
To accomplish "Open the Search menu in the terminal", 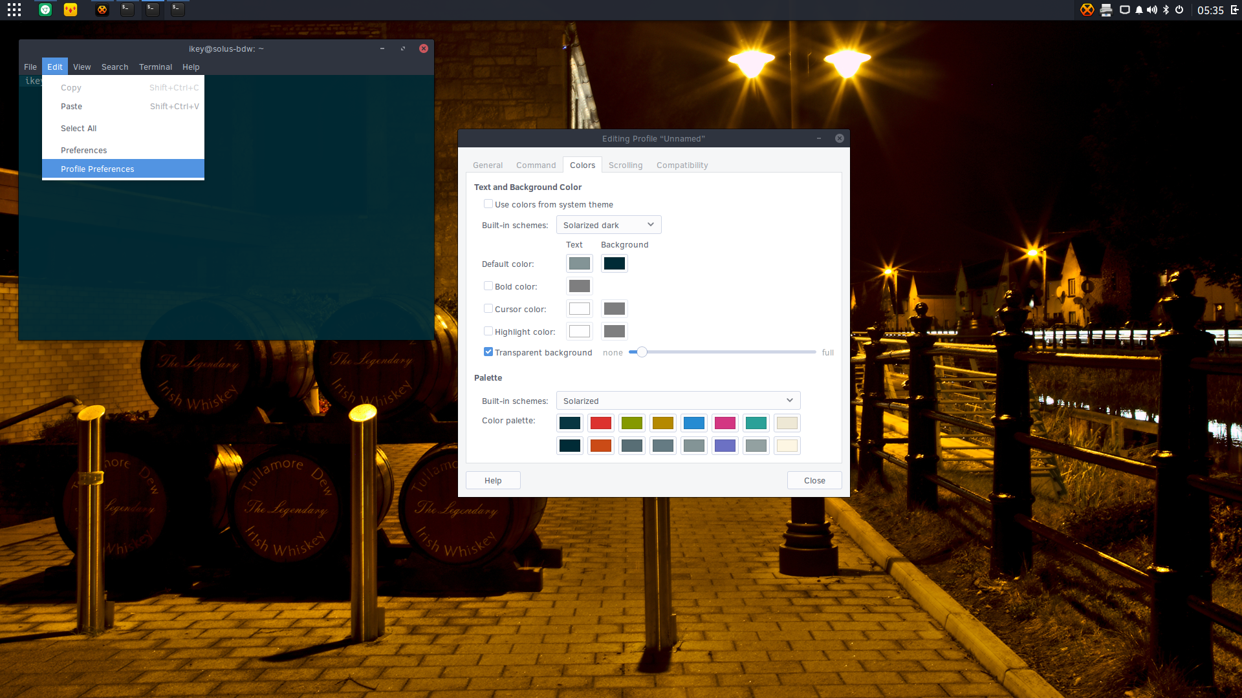I will 115,67.
